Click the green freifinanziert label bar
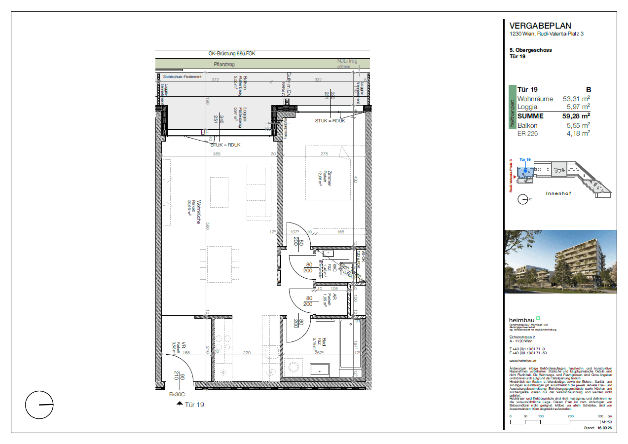628x444 pixels. [x=512, y=108]
